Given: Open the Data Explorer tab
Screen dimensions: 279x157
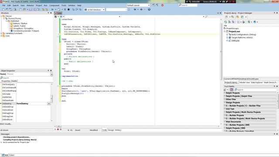Looking at the screenshot, I should tap(257, 82).
